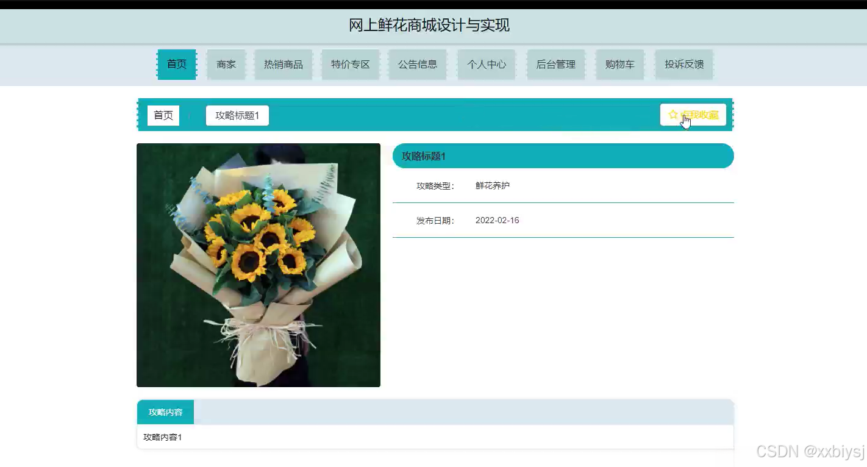
Task: Open the 热销商品 hot products section
Action: 283,64
